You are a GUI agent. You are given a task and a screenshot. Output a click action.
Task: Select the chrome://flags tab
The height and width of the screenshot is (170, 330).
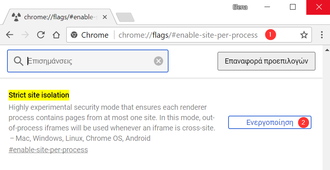click(x=59, y=17)
